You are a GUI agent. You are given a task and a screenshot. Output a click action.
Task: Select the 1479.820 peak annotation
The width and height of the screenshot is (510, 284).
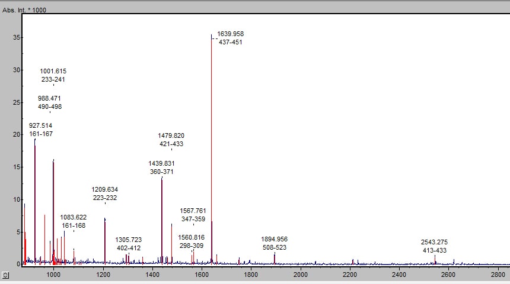(x=171, y=135)
